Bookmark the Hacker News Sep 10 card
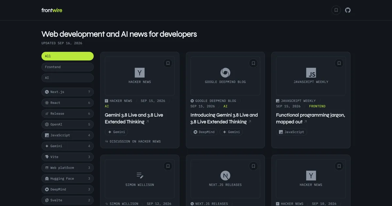The width and height of the screenshot is (392, 206). [339, 166]
